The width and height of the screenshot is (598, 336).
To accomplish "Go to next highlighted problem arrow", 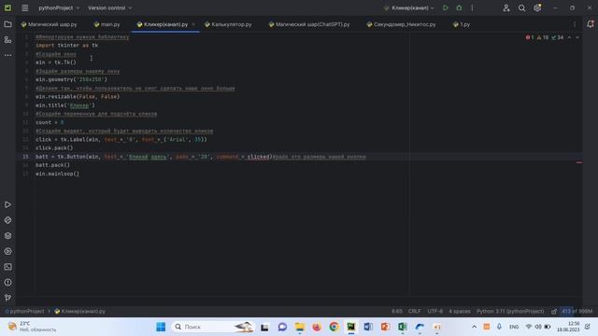I will coord(577,37).
